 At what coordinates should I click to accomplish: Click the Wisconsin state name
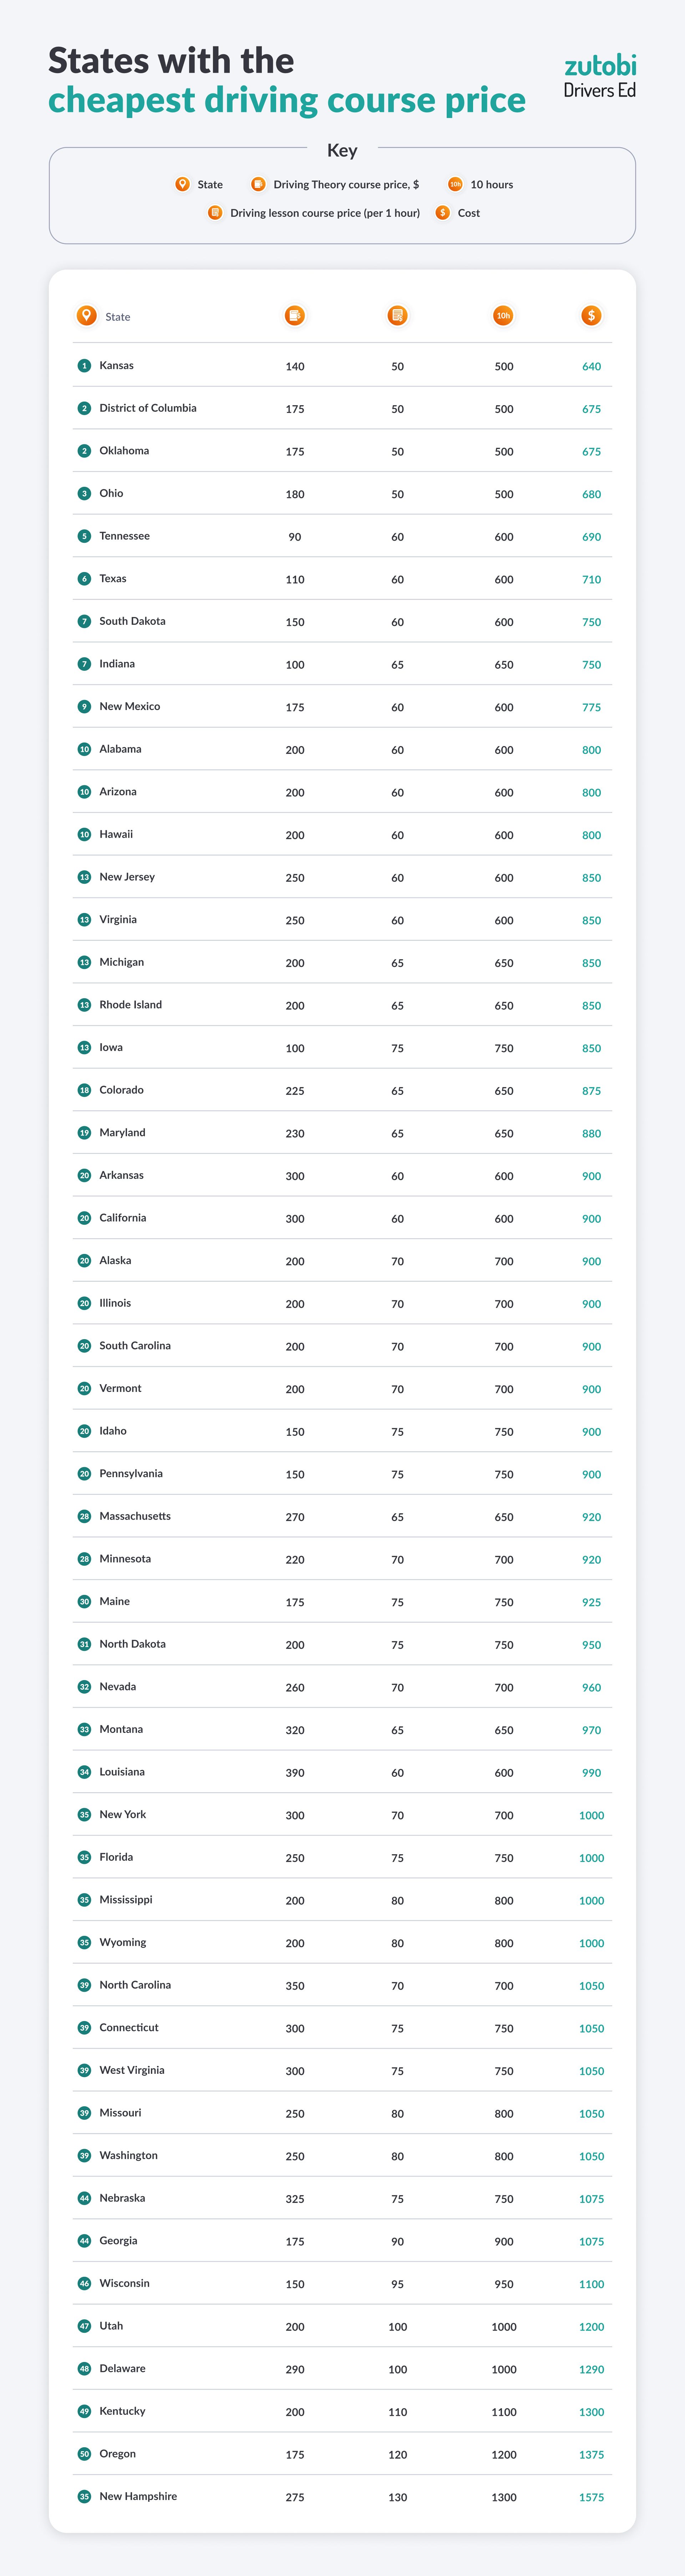tap(124, 2283)
